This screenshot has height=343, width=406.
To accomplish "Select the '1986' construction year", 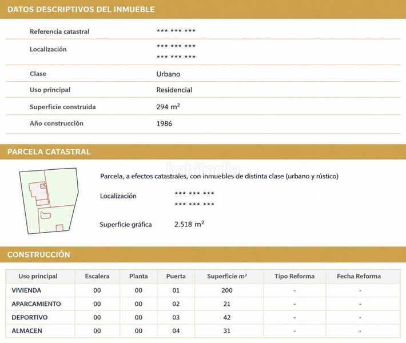I will (164, 123).
